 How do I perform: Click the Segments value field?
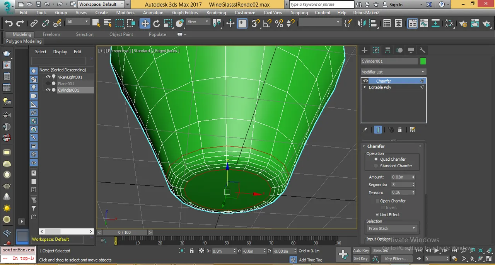tap(401, 185)
